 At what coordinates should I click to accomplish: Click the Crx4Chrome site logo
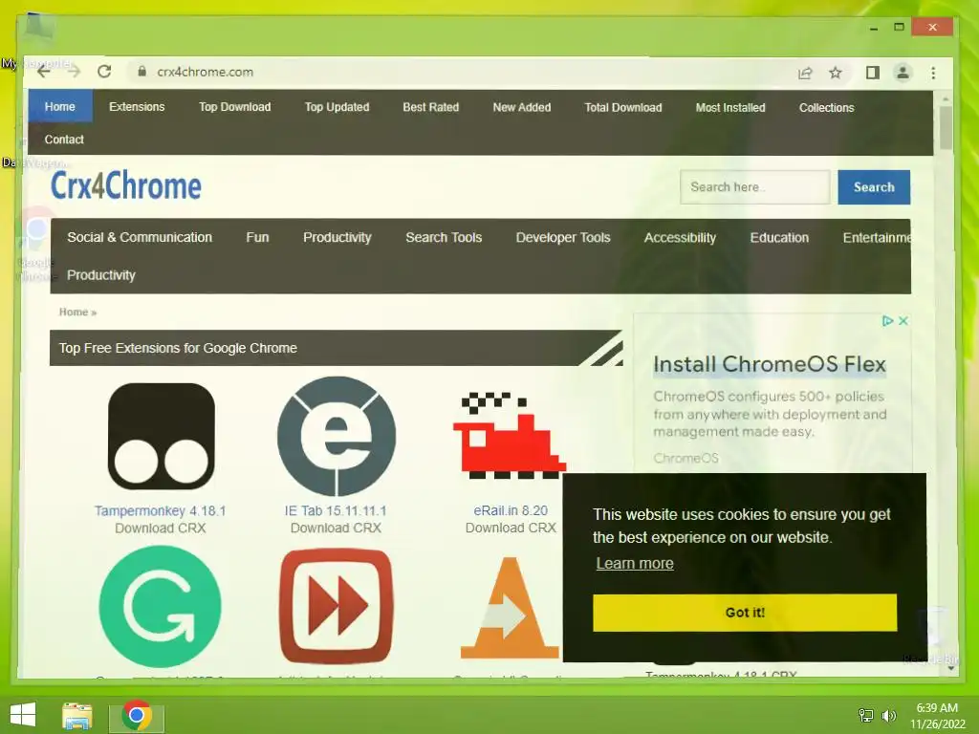(x=125, y=185)
